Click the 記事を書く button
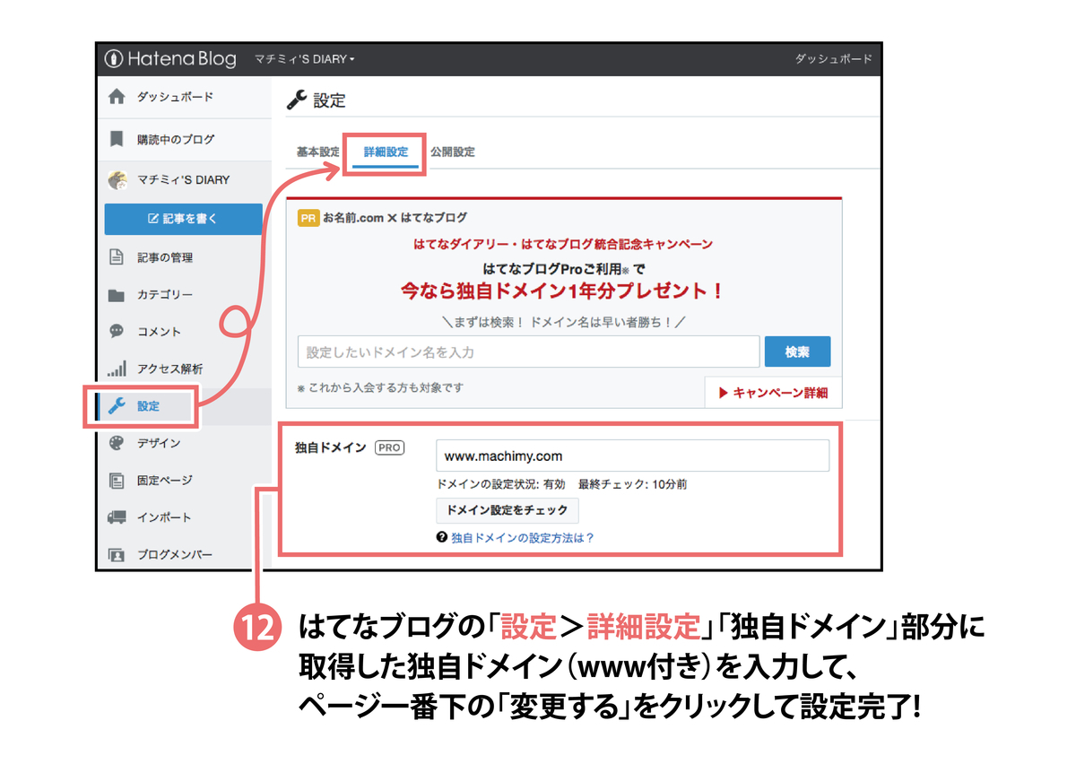The height and width of the screenshot is (764, 1076). (x=183, y=219)
